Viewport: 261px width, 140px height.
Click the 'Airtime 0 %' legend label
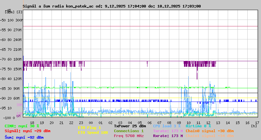tap(198, 126)
